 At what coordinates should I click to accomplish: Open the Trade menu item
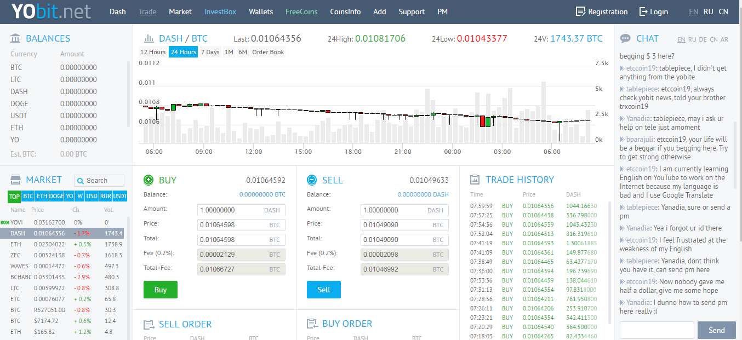coord(147,11)
